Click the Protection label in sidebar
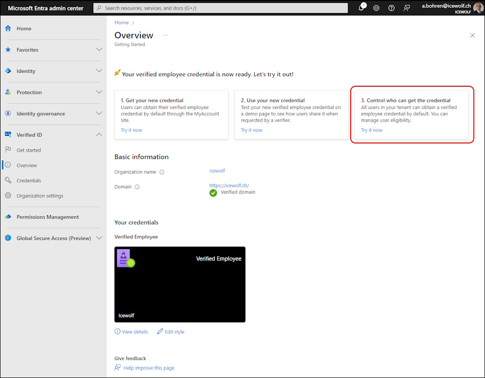Image resolution: width=485 pixels, height=378 pixels. pyautogui.click(x=29, y=93)
